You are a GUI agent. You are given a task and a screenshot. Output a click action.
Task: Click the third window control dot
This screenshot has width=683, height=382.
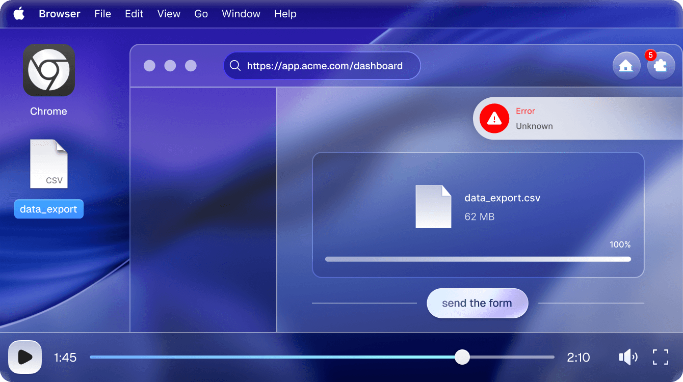191,66
